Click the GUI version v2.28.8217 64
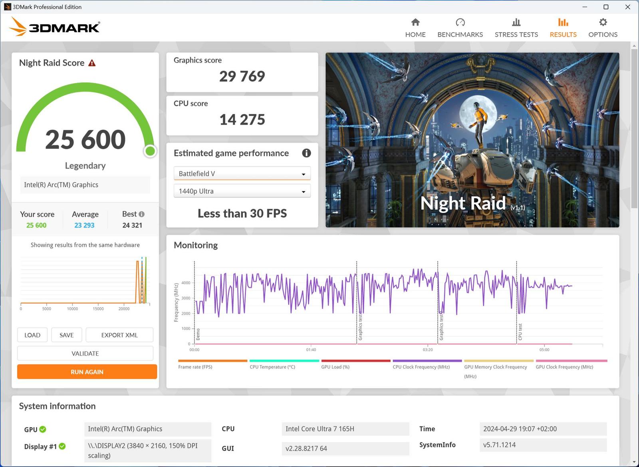This screenshot has width=639, height=467. click(345, 449)
